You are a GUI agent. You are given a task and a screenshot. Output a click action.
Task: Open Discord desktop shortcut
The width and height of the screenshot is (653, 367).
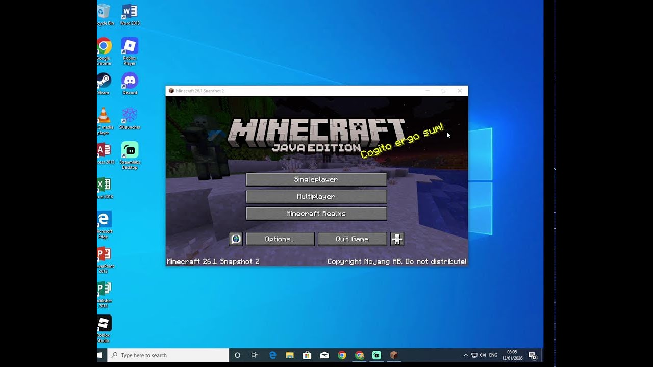point(130,84)
